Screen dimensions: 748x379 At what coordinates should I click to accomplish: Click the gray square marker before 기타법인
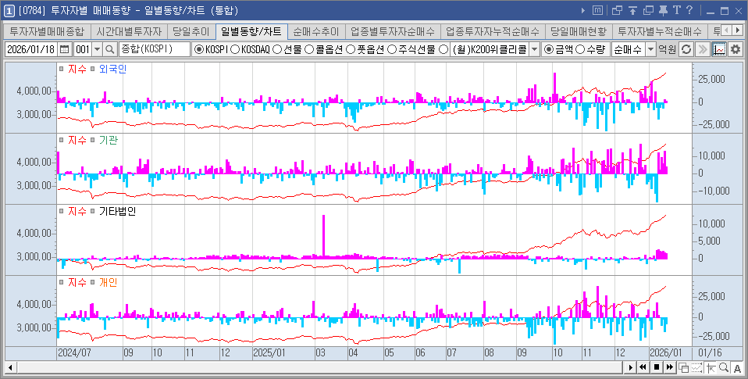[x=93, y=212]
